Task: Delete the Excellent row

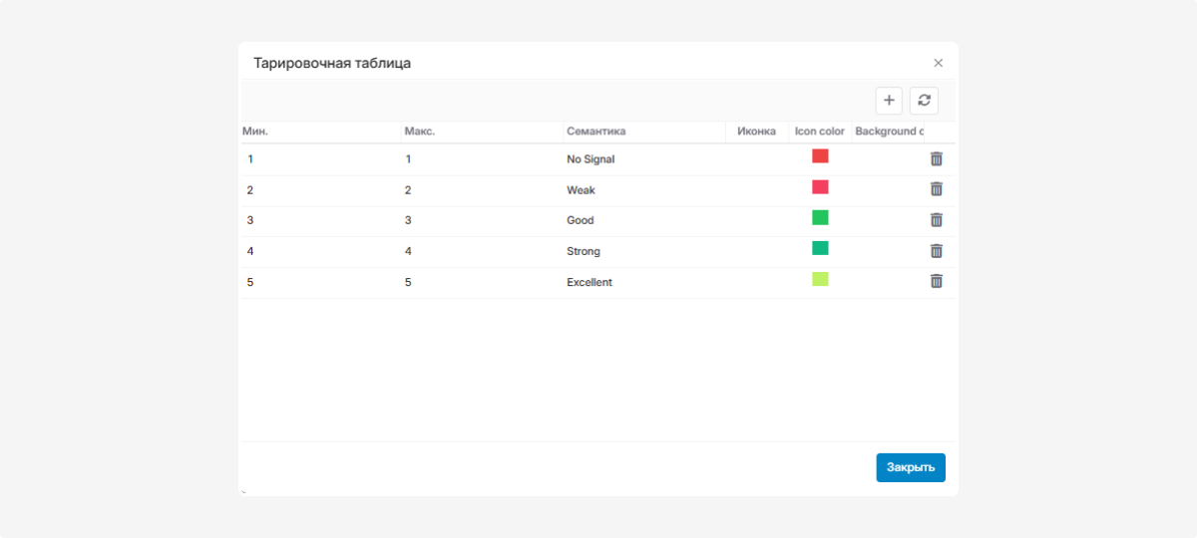Action: (936, 281)
